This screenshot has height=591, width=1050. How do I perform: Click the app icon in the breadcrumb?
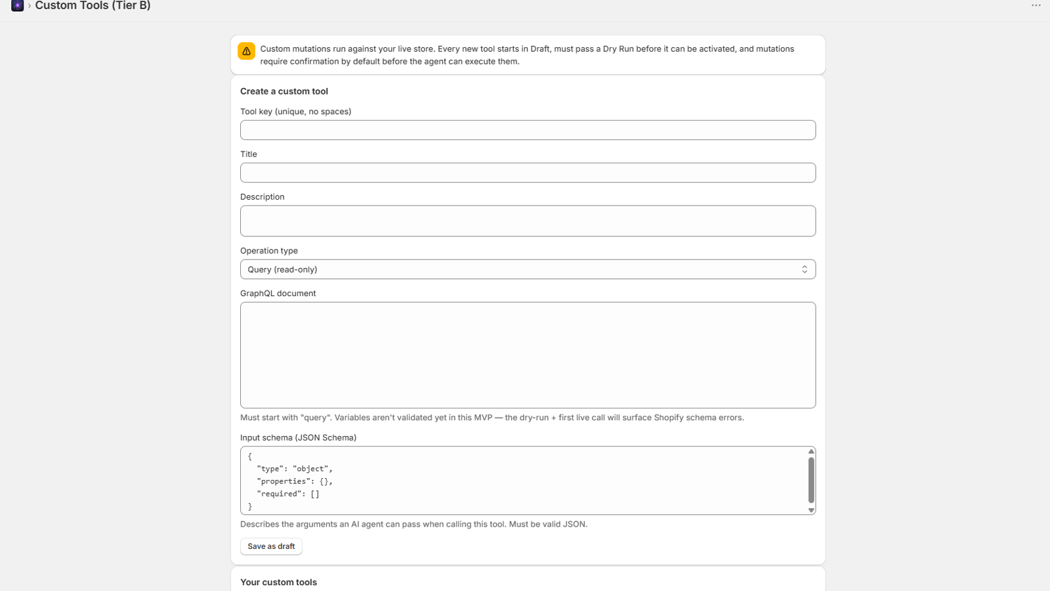tap(18, 5)
